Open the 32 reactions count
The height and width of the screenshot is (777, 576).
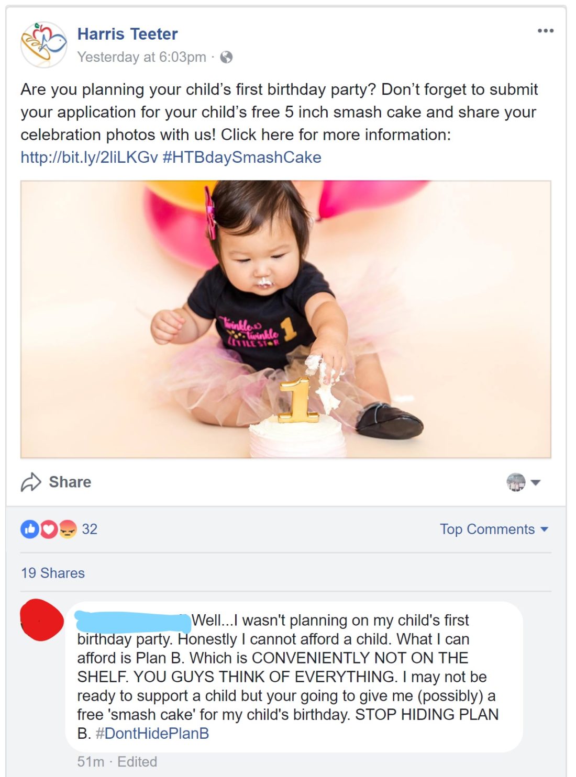[90, 530]
